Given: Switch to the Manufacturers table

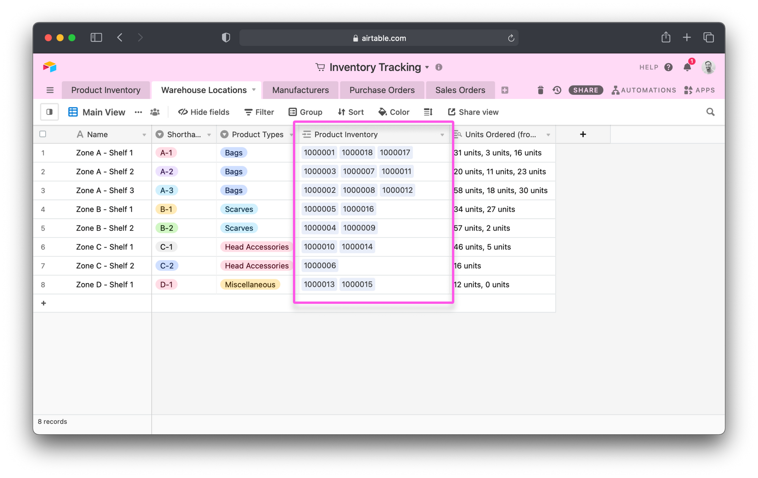Looking at the screenshot, I should pos(300,90).
